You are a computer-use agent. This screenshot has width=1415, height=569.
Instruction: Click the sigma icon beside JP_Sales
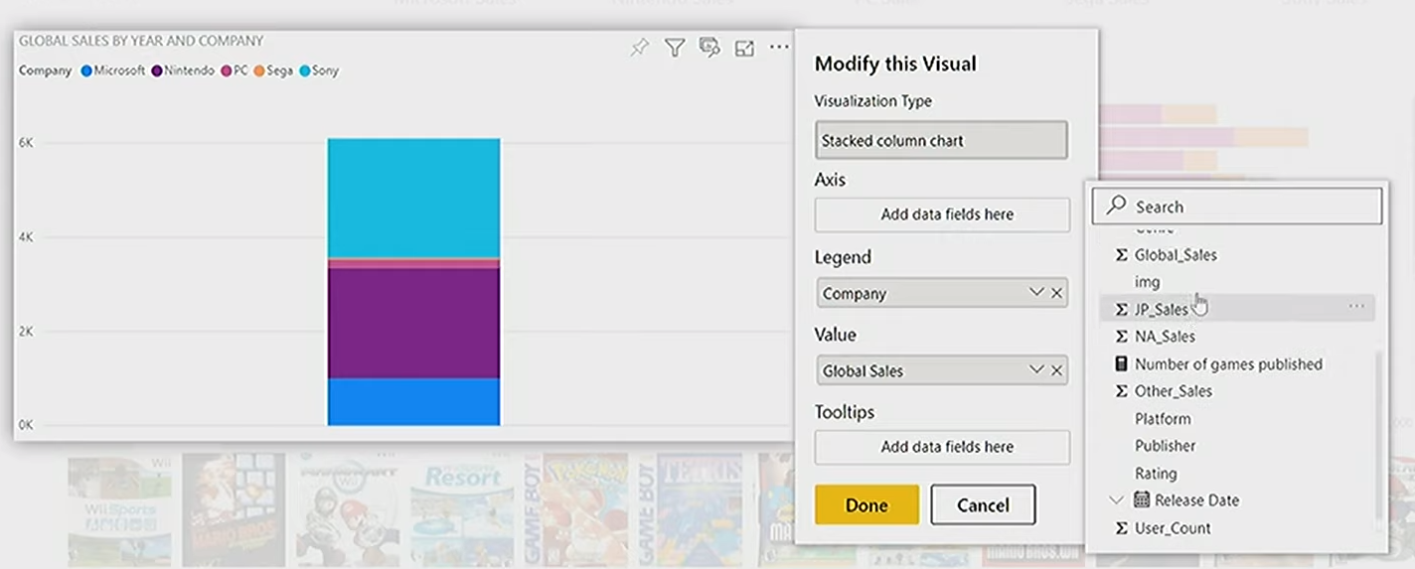(x=1121, y=310)
